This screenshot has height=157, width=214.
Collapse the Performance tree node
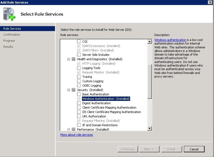(69, 129)
